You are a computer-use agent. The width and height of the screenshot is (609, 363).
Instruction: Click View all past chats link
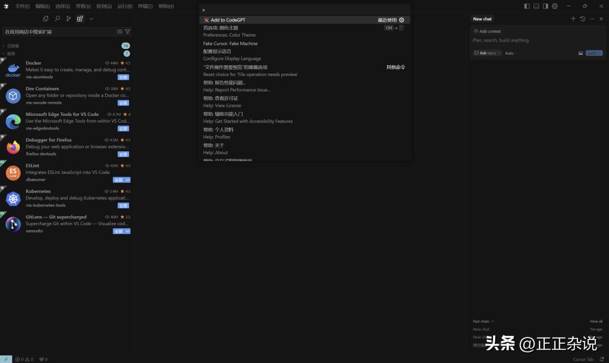(596, 321)
